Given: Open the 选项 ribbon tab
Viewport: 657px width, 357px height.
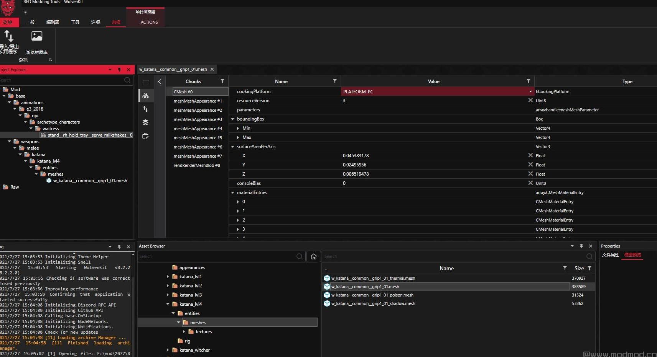Looking at the screenshot, I should [96, 22].
